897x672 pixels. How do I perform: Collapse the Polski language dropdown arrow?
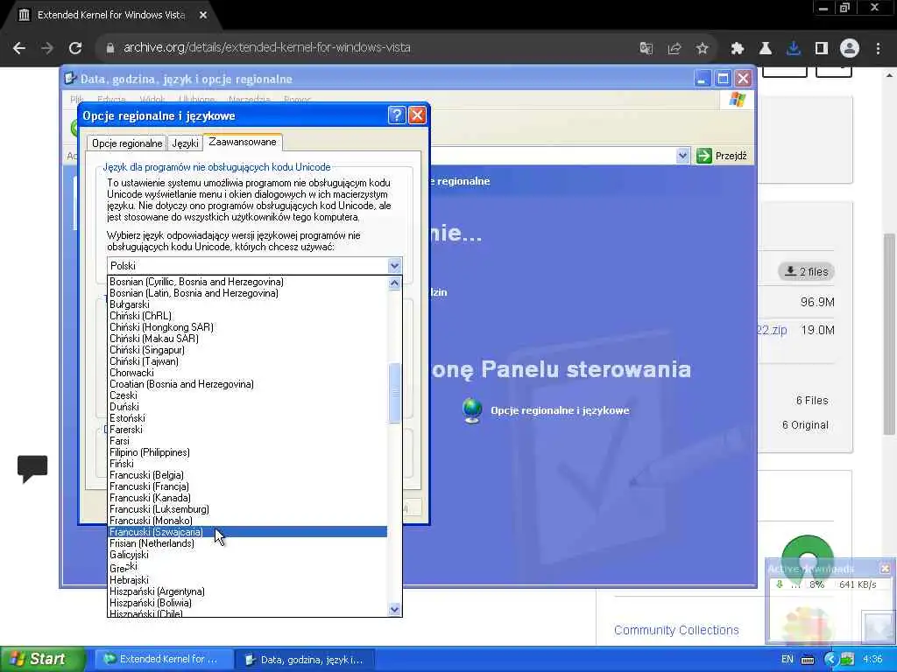tap(394, 266)
